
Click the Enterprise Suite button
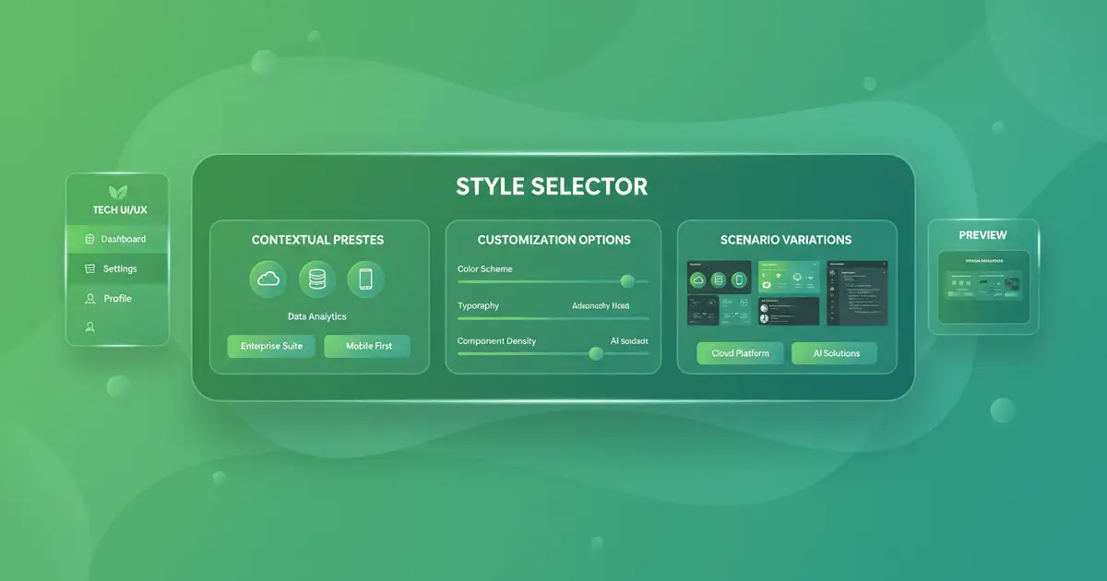click(270, 347)
